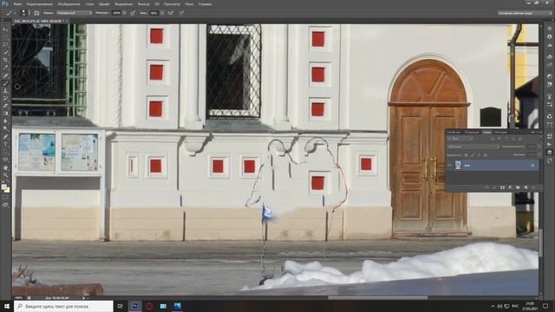Toggle visibility of the Фон layer
The height and width of the screenshot is (312, 555).
pyautogui.click(x=449, y=166)
